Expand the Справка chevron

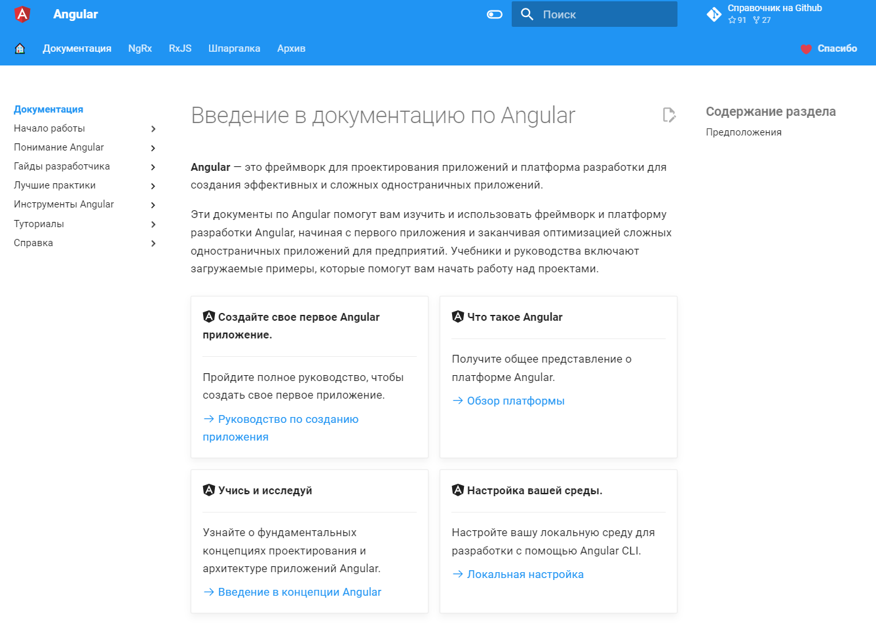pos(153,243)
